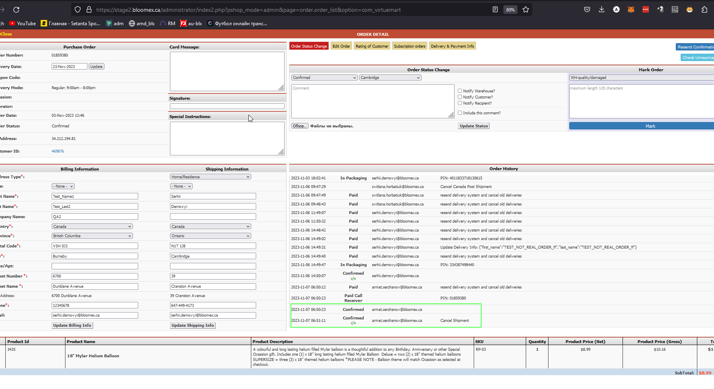Open the Футбол онлайн bookmark
Image resolution: width=714 pixels, height=389 pixels.
coord(237,24)
